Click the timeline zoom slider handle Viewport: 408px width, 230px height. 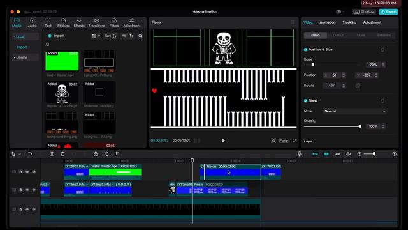coord(374,154)
